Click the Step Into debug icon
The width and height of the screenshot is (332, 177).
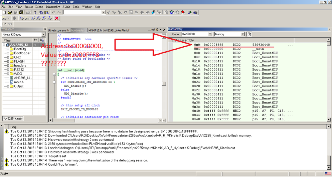tap(27, 18)
